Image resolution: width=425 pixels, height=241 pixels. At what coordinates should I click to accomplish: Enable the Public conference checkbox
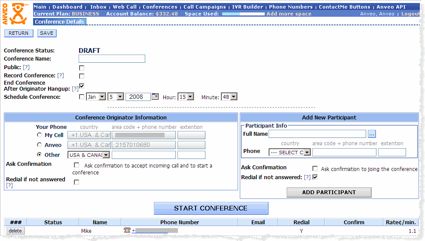point(82,68)
